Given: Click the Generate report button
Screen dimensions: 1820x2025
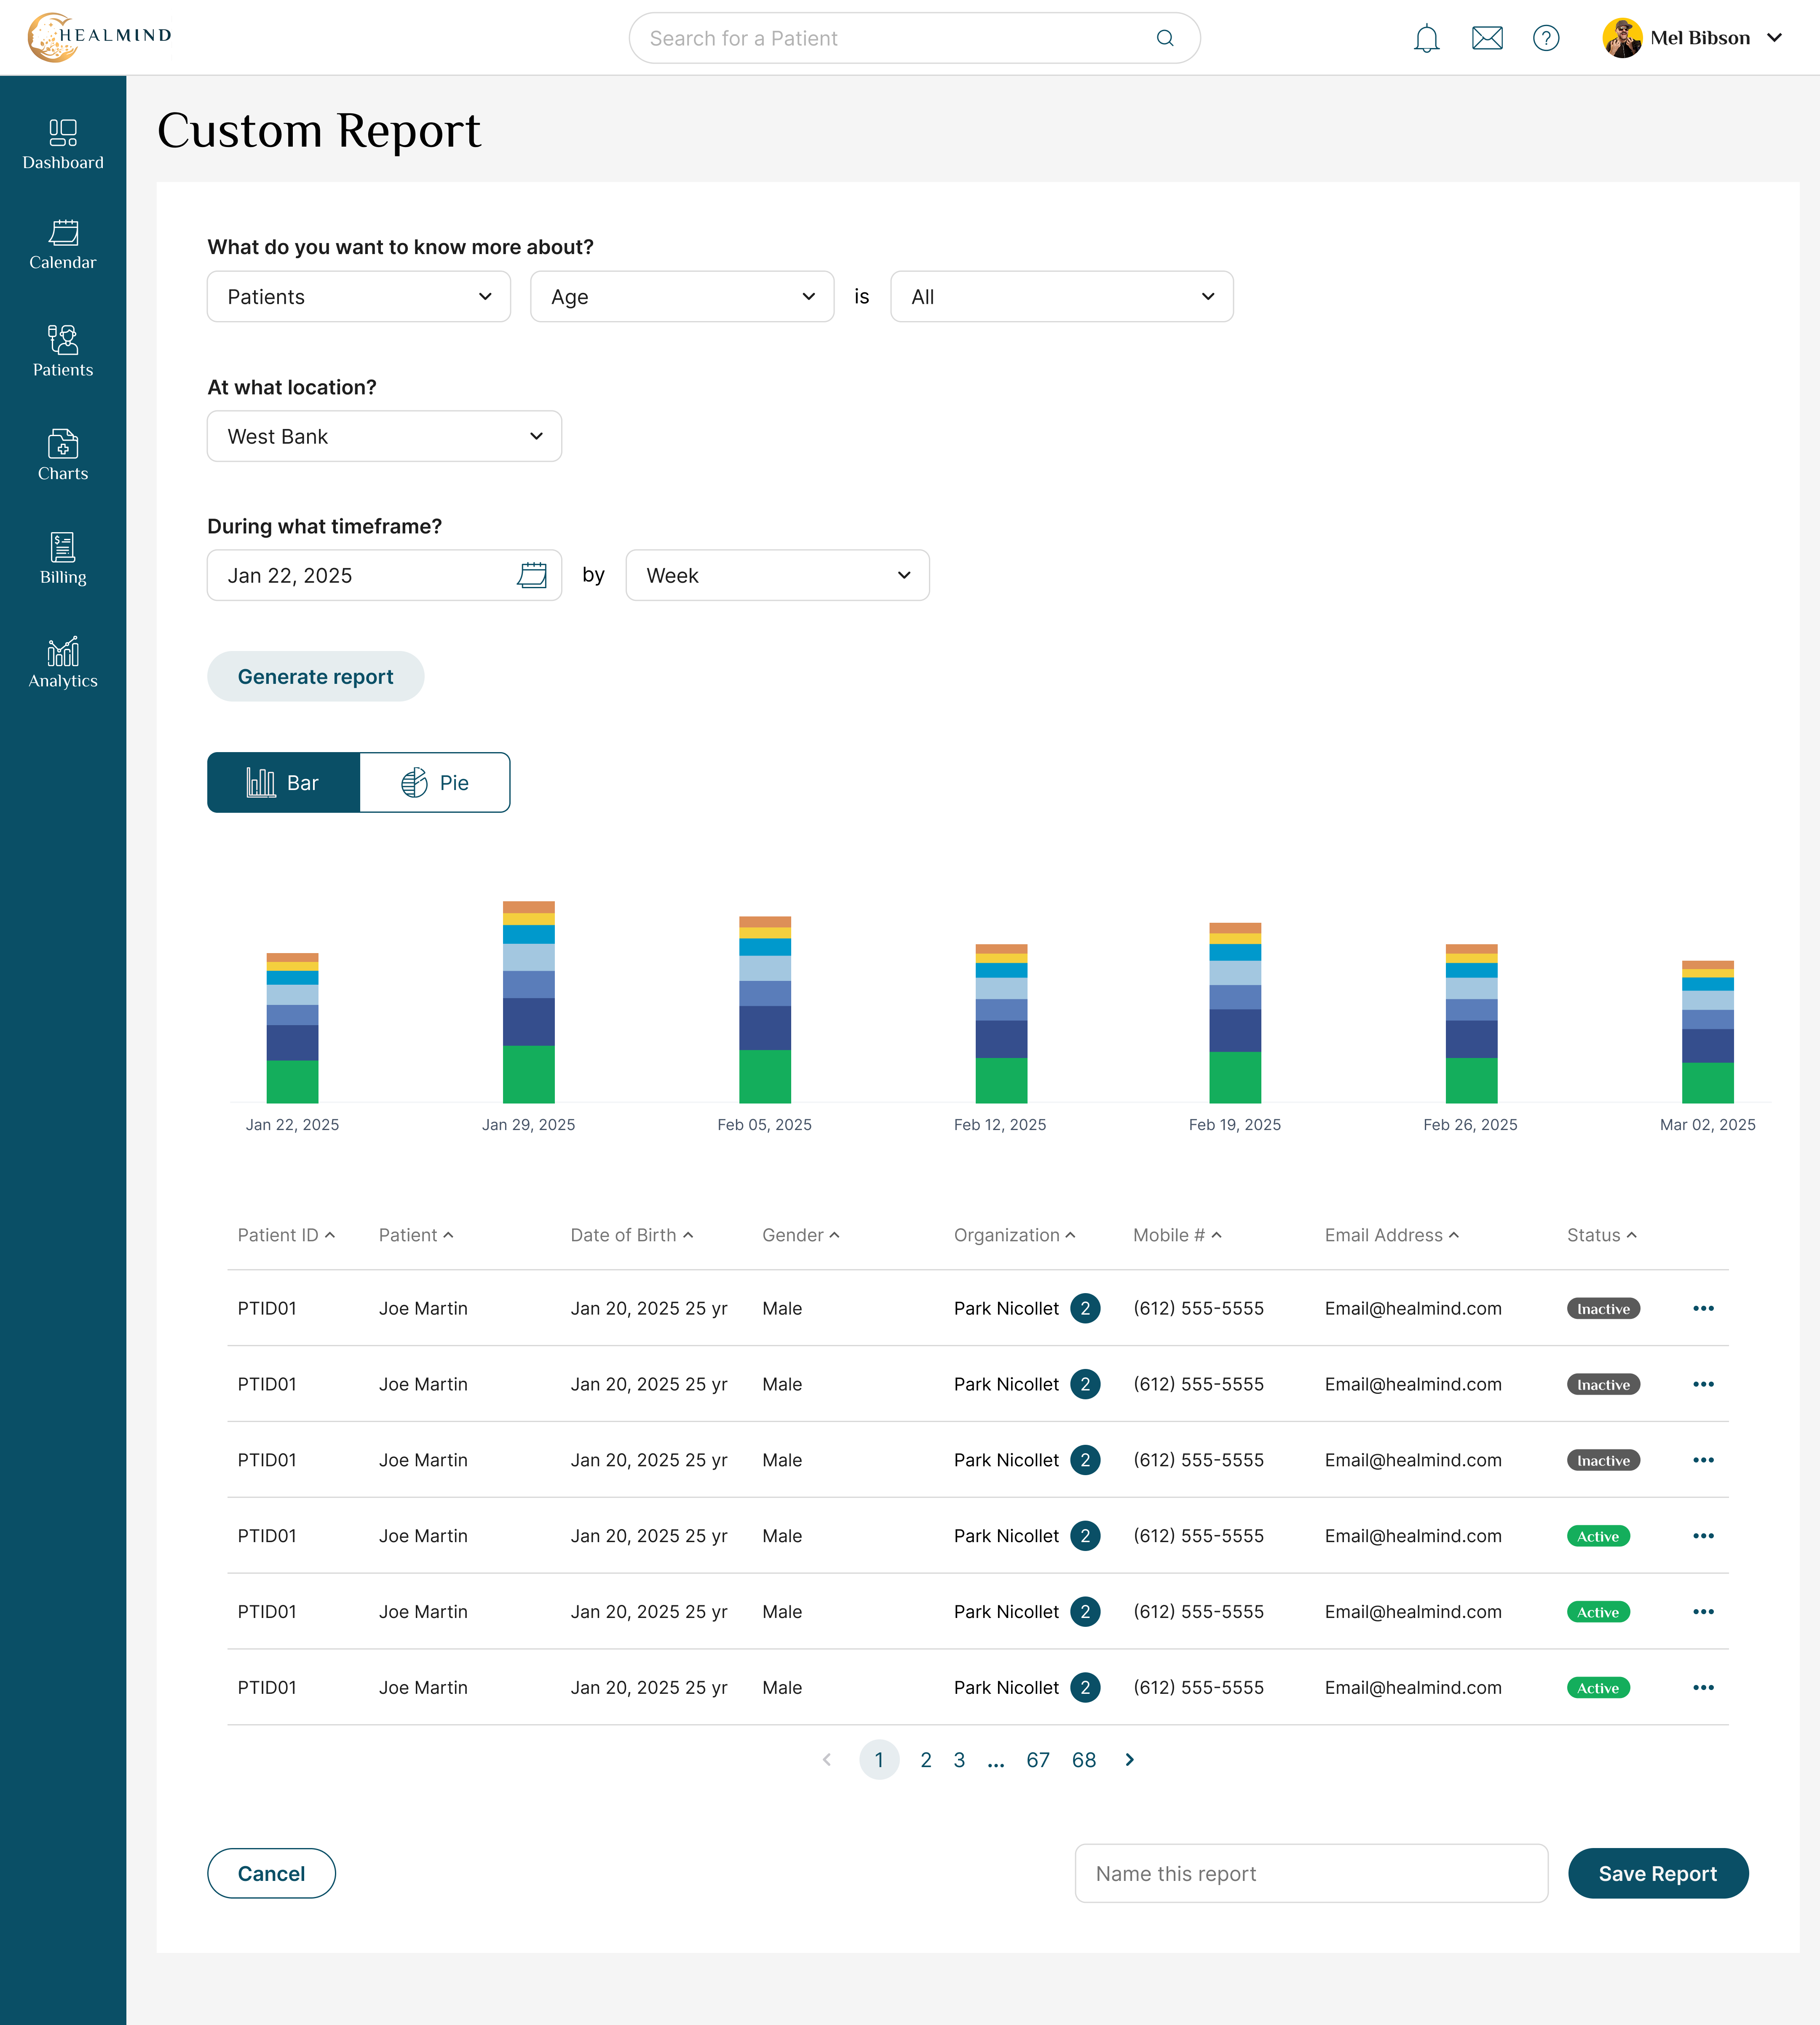Looking at the screenshot, I should 315,676.
